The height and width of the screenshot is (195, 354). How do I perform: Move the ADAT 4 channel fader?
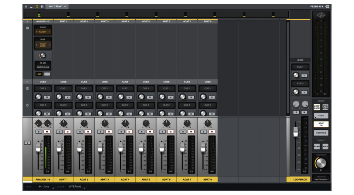coord(121,148)
